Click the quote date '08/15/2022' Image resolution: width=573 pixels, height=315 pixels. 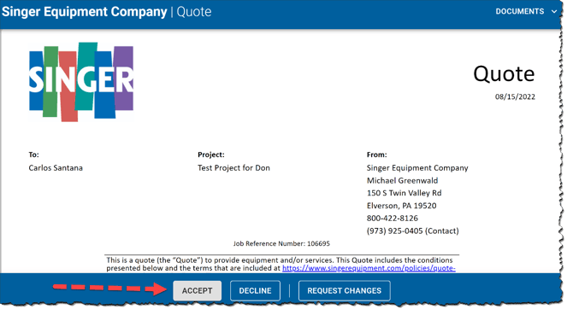click(515, 96)
